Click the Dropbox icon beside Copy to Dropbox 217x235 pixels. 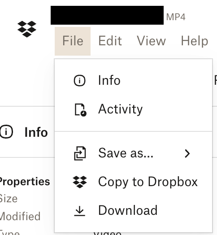tap(80, 182)
